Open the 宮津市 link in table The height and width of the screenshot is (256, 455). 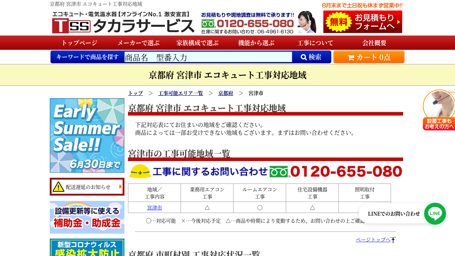[154, 207]
